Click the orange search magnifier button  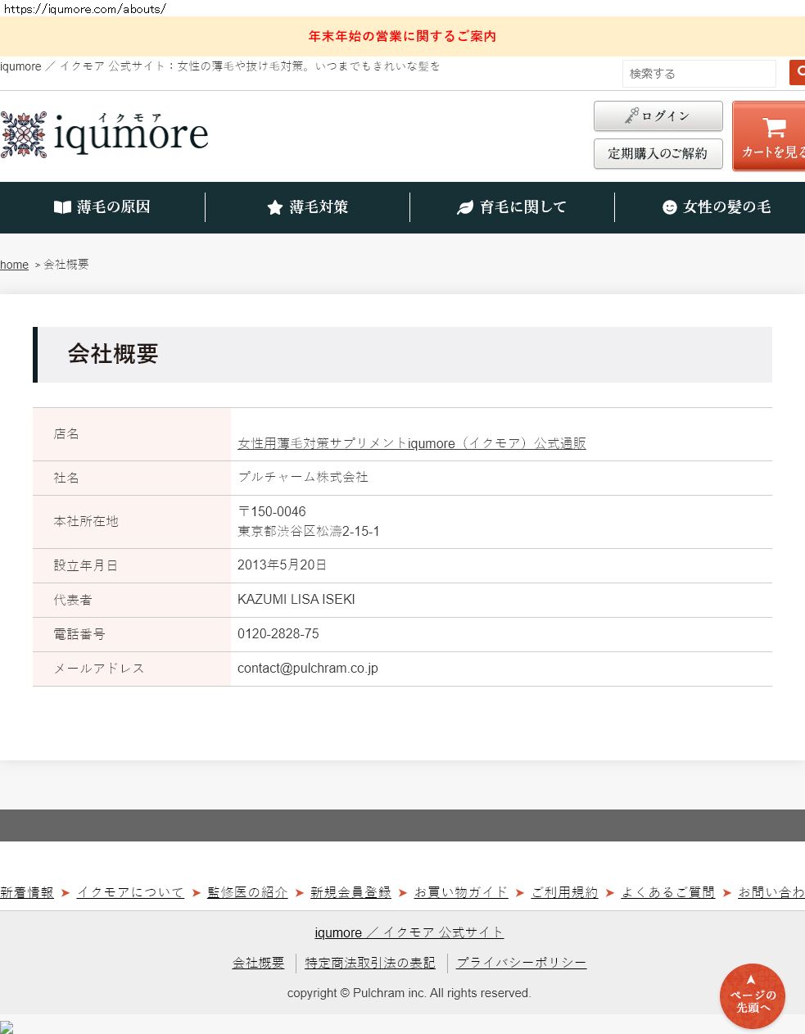pyautogui.click(x=798, y=73)
